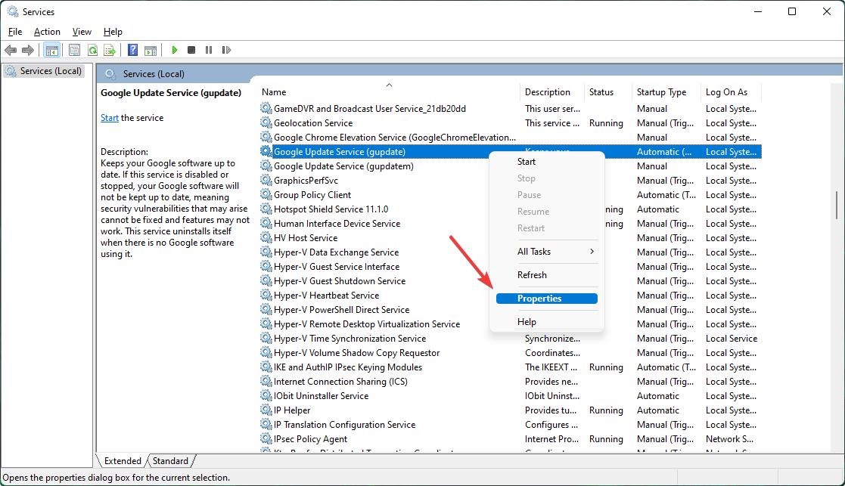Open the Help menu in menu bar

[x=113, y=32]
